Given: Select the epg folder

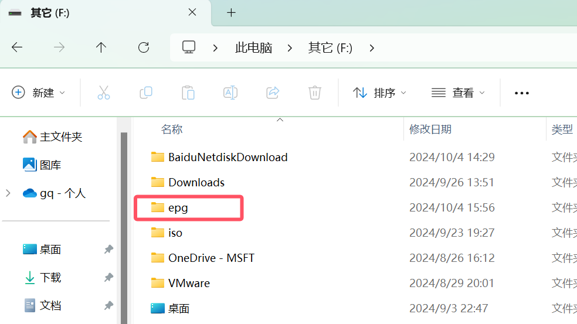Looking at the screenshot, I should [178, 208].
